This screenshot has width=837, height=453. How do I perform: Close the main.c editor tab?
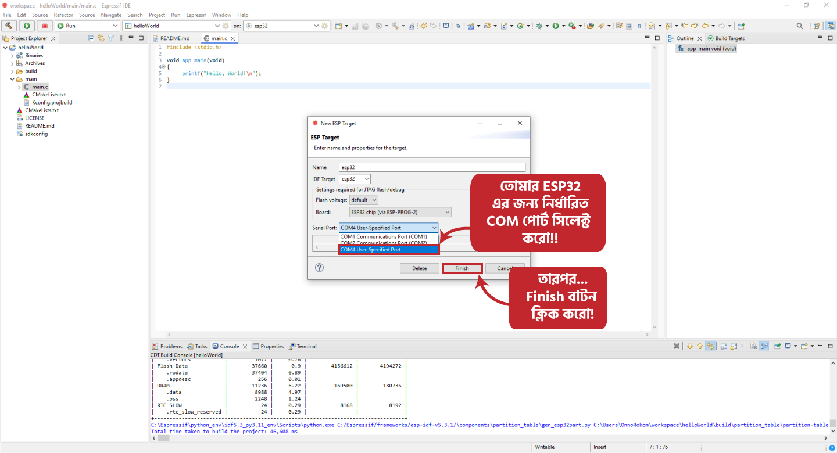[x=233, y=38]
